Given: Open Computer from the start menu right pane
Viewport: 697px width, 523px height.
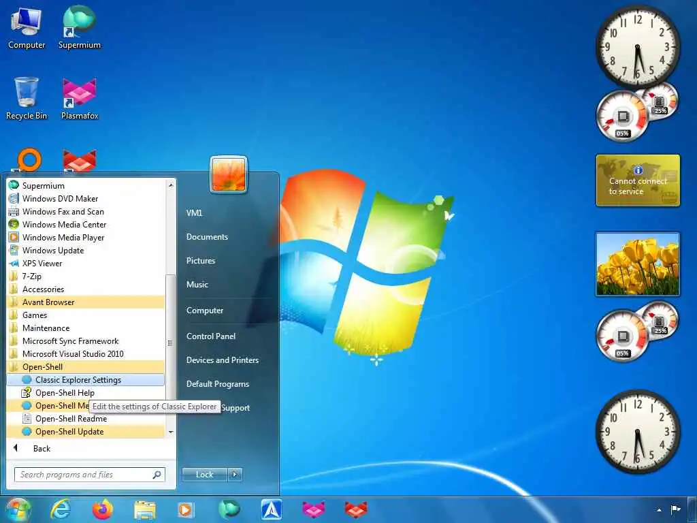Looking at the screenshot, I should 205,311.
